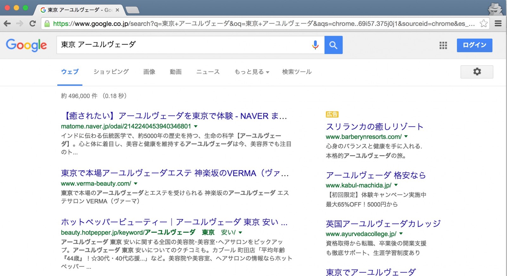Screen dimensions: 507x276
Task: Expand matome.naver.jp result arrow
Action: [196, 126]
